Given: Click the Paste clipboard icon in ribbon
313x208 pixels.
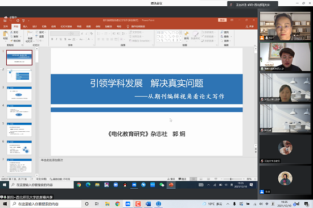Looking at the screenshot, I should click(5, 34).
